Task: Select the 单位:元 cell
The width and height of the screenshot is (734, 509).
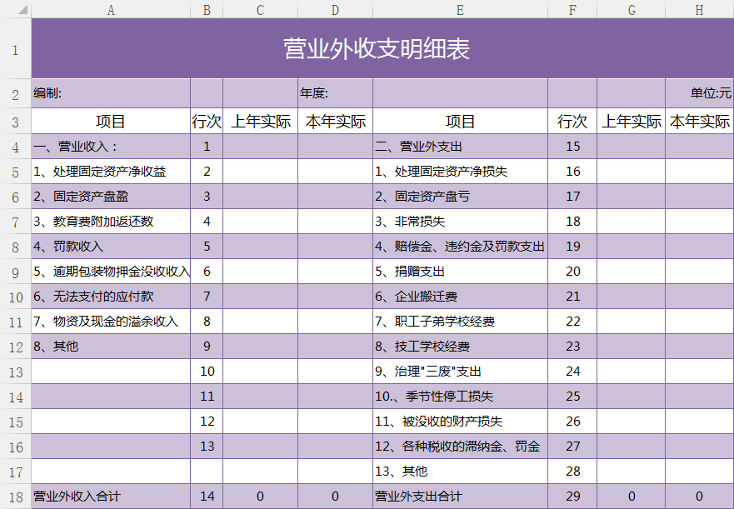Action: pyautogui.click(x=699, y=93)
